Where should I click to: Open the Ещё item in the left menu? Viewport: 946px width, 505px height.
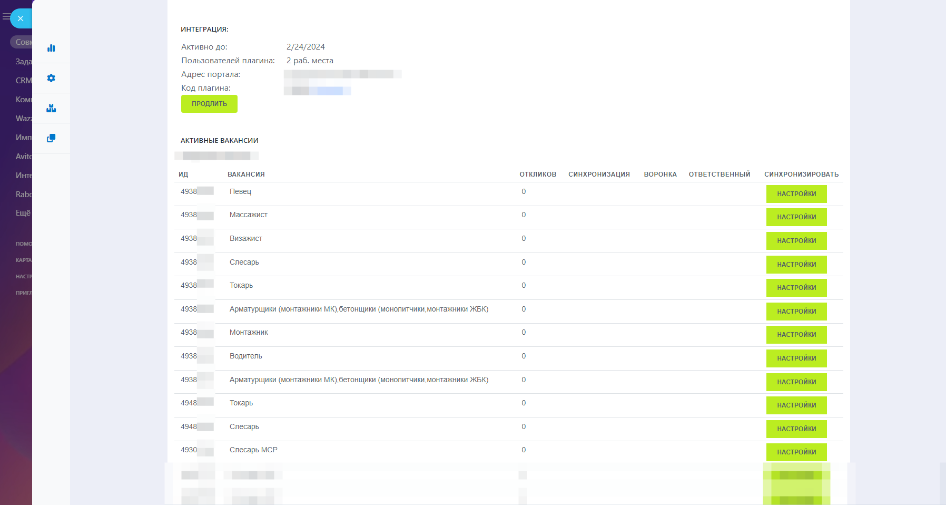coord(23,213)
